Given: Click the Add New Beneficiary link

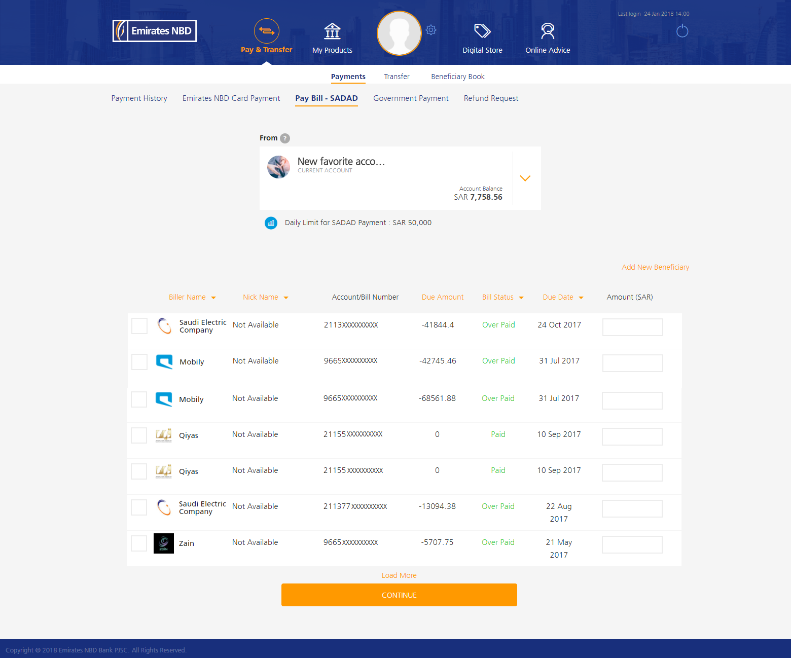Looking at the screenshot, I should (655, 267).
